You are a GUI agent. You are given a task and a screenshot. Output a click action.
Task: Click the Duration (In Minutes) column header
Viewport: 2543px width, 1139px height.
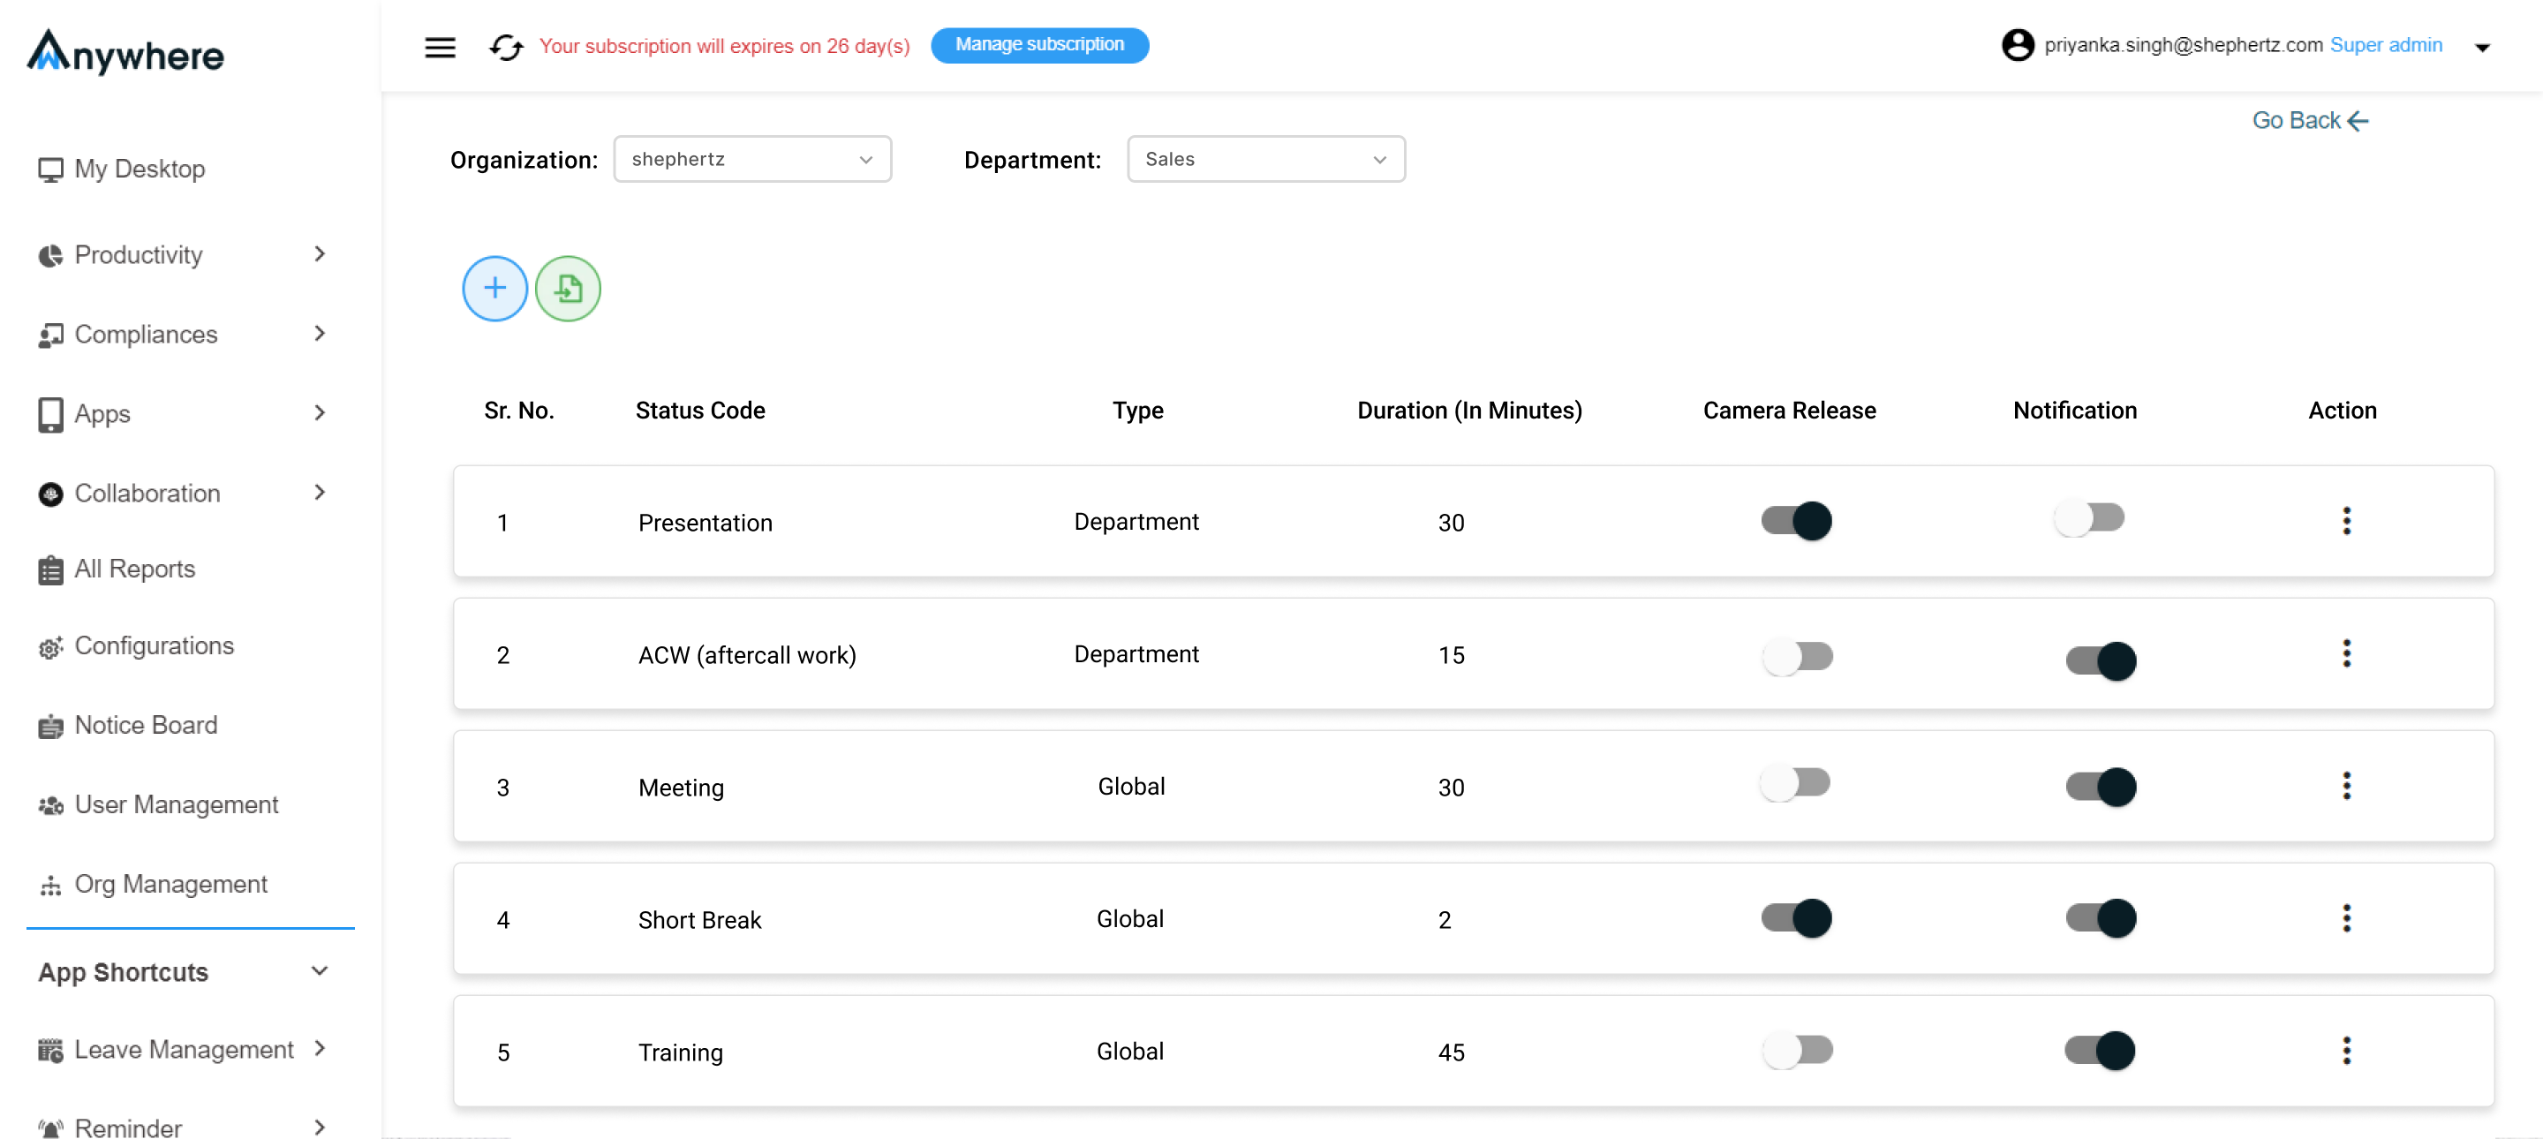[1469, 411]
